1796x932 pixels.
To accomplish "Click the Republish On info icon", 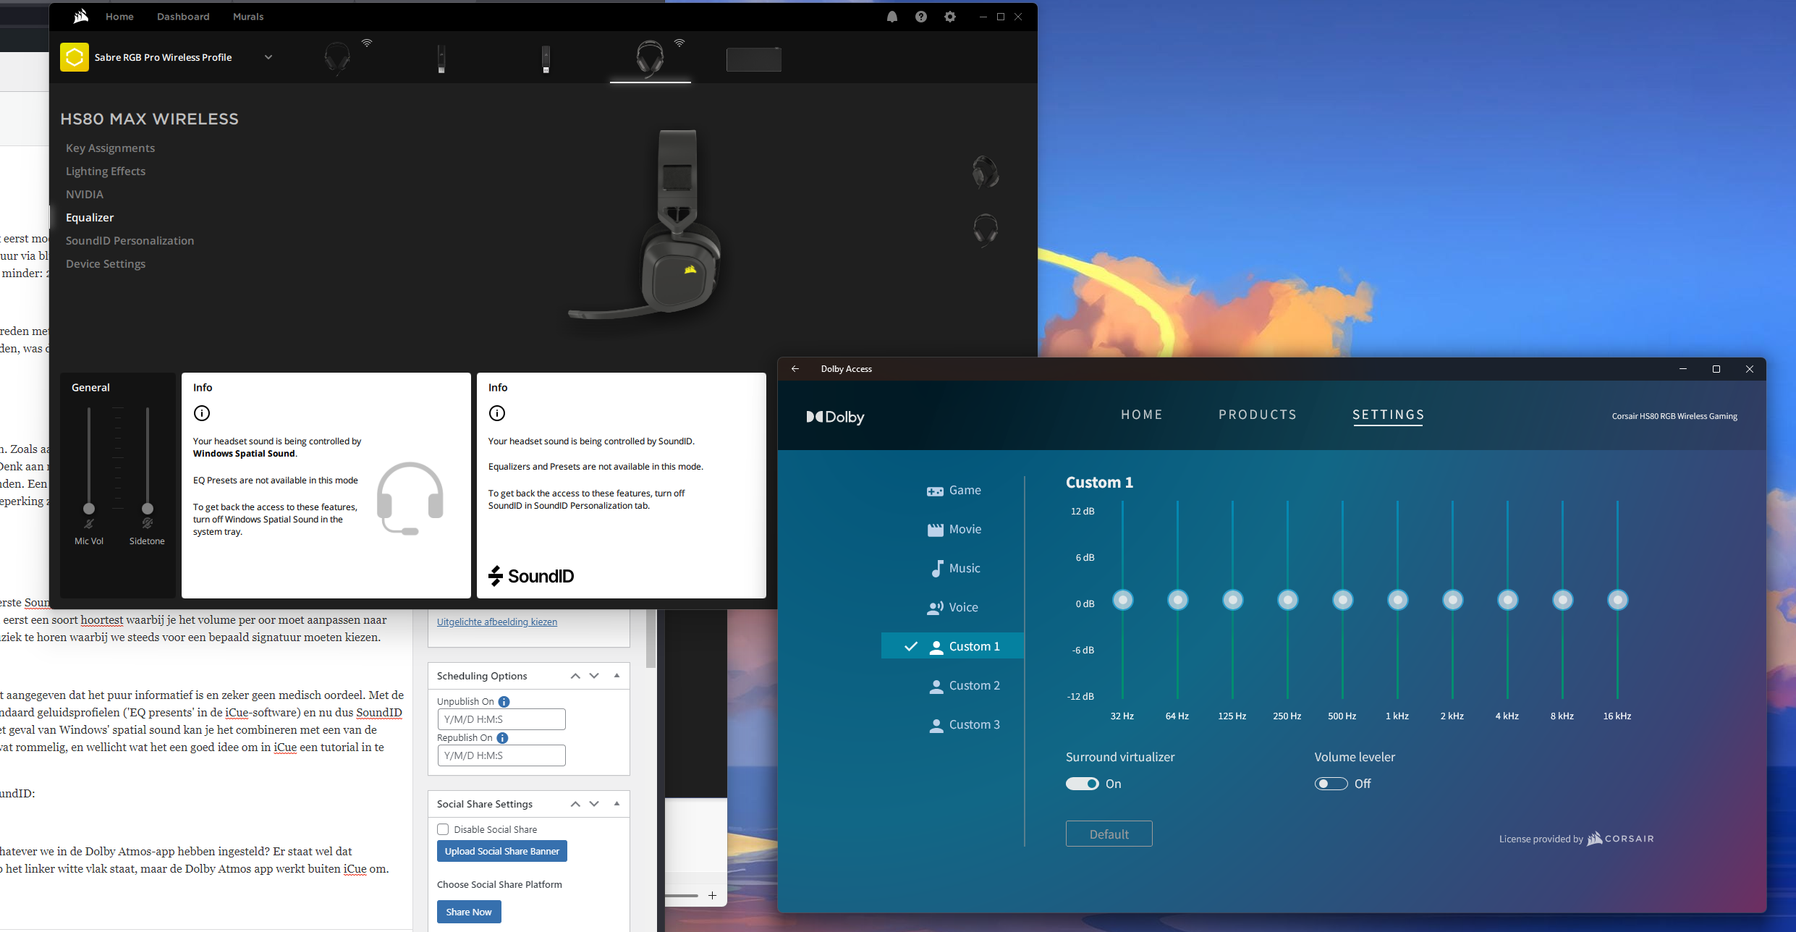I will [502, 737].
